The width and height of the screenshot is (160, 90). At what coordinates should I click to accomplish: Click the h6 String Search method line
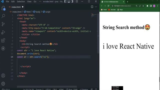pyautogui.click(x=40, y=44)
